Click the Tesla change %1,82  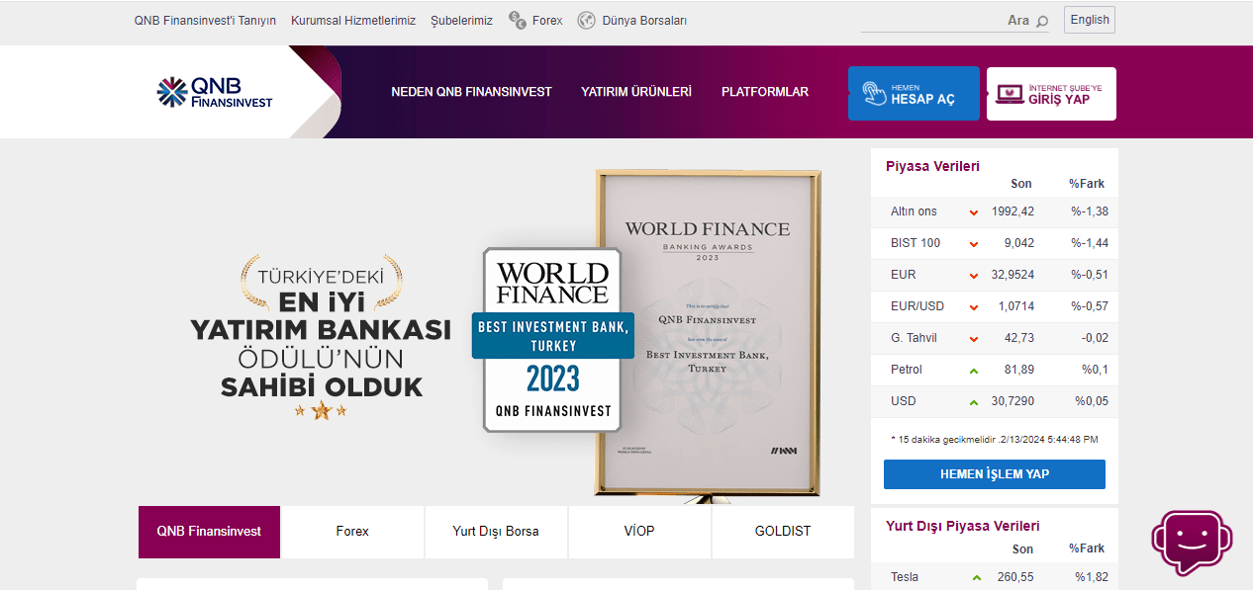pos(1093,577)
